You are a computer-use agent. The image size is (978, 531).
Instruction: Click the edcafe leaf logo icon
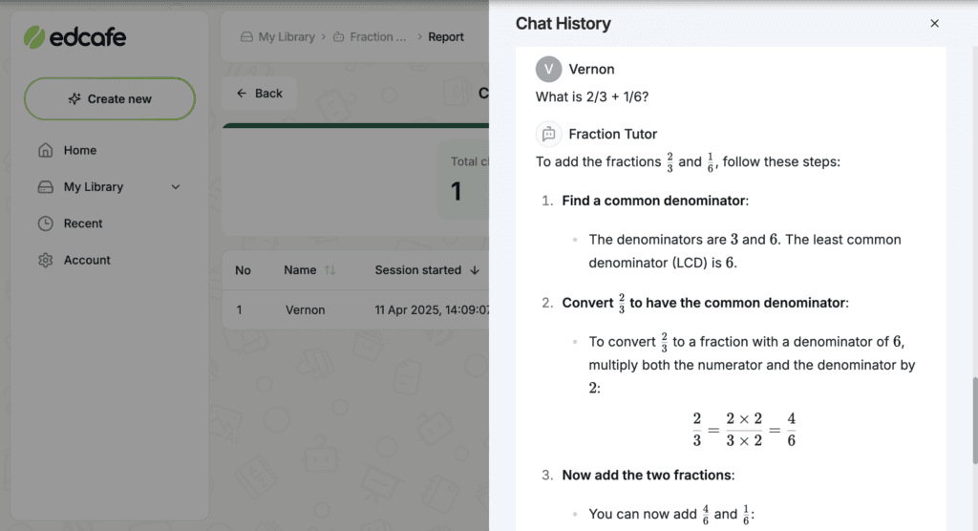(x=34, y=37)
